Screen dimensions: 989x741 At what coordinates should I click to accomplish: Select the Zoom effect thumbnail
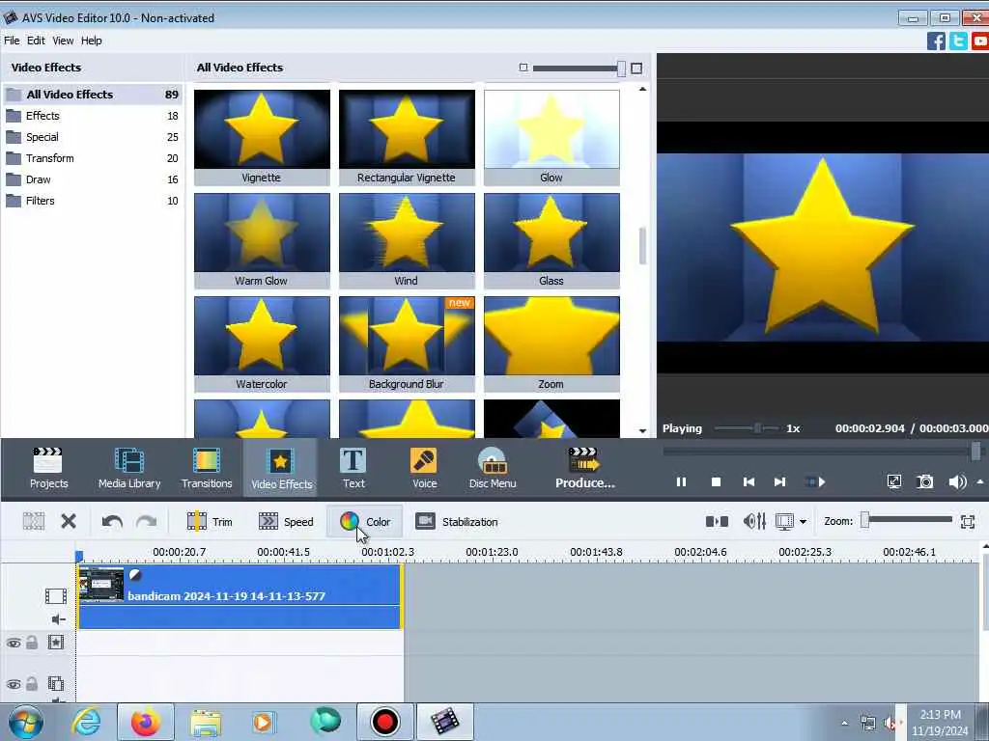pos(551,344)
